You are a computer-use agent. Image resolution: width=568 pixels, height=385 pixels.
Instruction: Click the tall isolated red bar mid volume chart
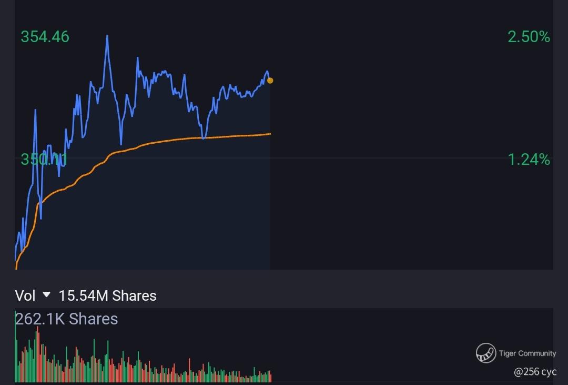pyautogui.click(x=189, y=370)
